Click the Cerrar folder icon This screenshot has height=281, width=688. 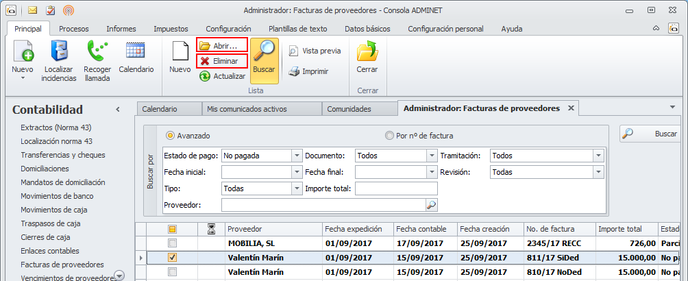tap(368, 51)
